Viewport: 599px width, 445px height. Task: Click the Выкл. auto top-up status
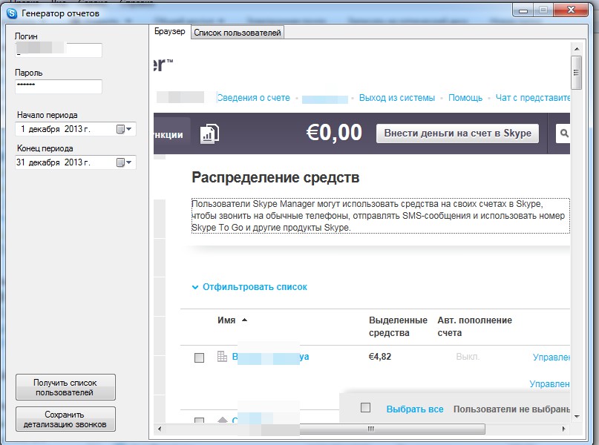coord(468,357)
